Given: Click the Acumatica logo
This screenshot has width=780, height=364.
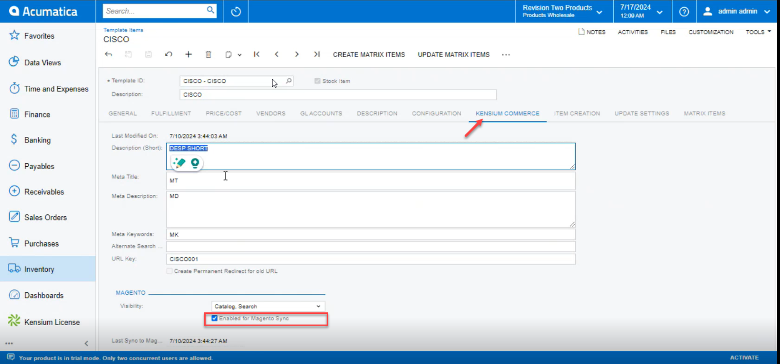Looking at the screenshot, I should 43,11.
